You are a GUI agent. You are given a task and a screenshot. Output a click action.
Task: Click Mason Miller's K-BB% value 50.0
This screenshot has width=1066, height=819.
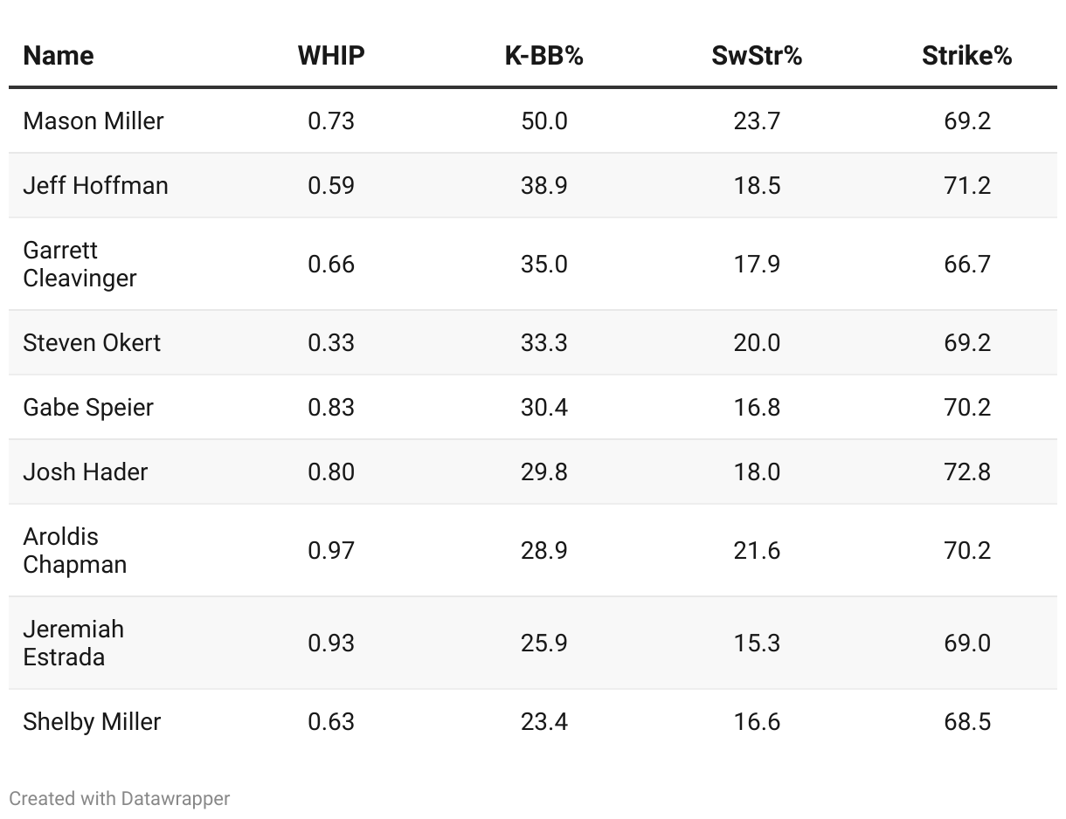click(x=543, y=120)
